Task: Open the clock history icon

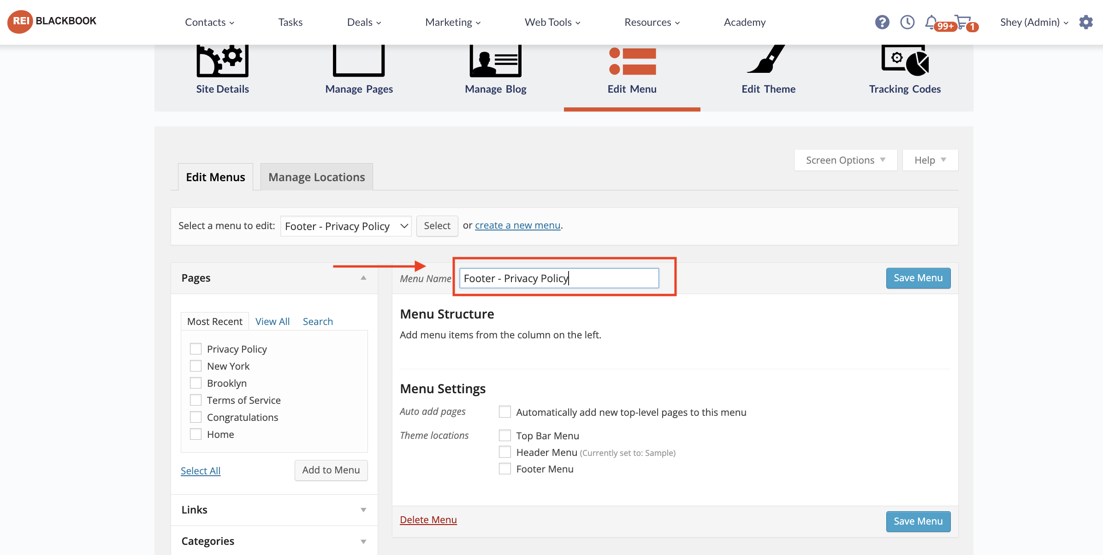Action: click(907, 22)
